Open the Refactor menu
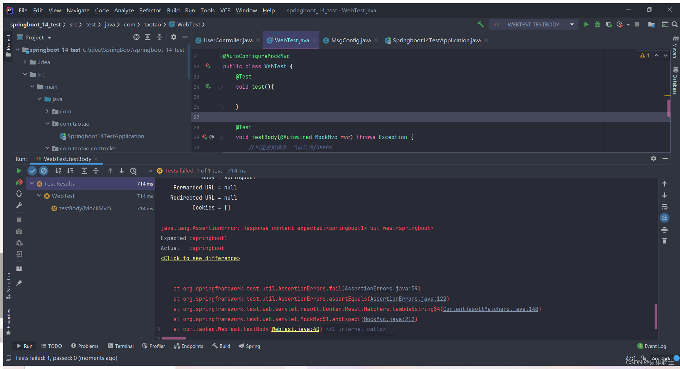680x369 pixels. (150, 10)
